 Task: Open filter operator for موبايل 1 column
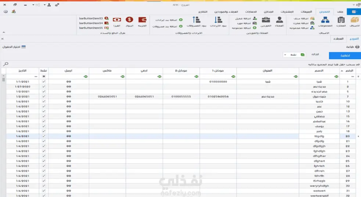pos(233,77)
